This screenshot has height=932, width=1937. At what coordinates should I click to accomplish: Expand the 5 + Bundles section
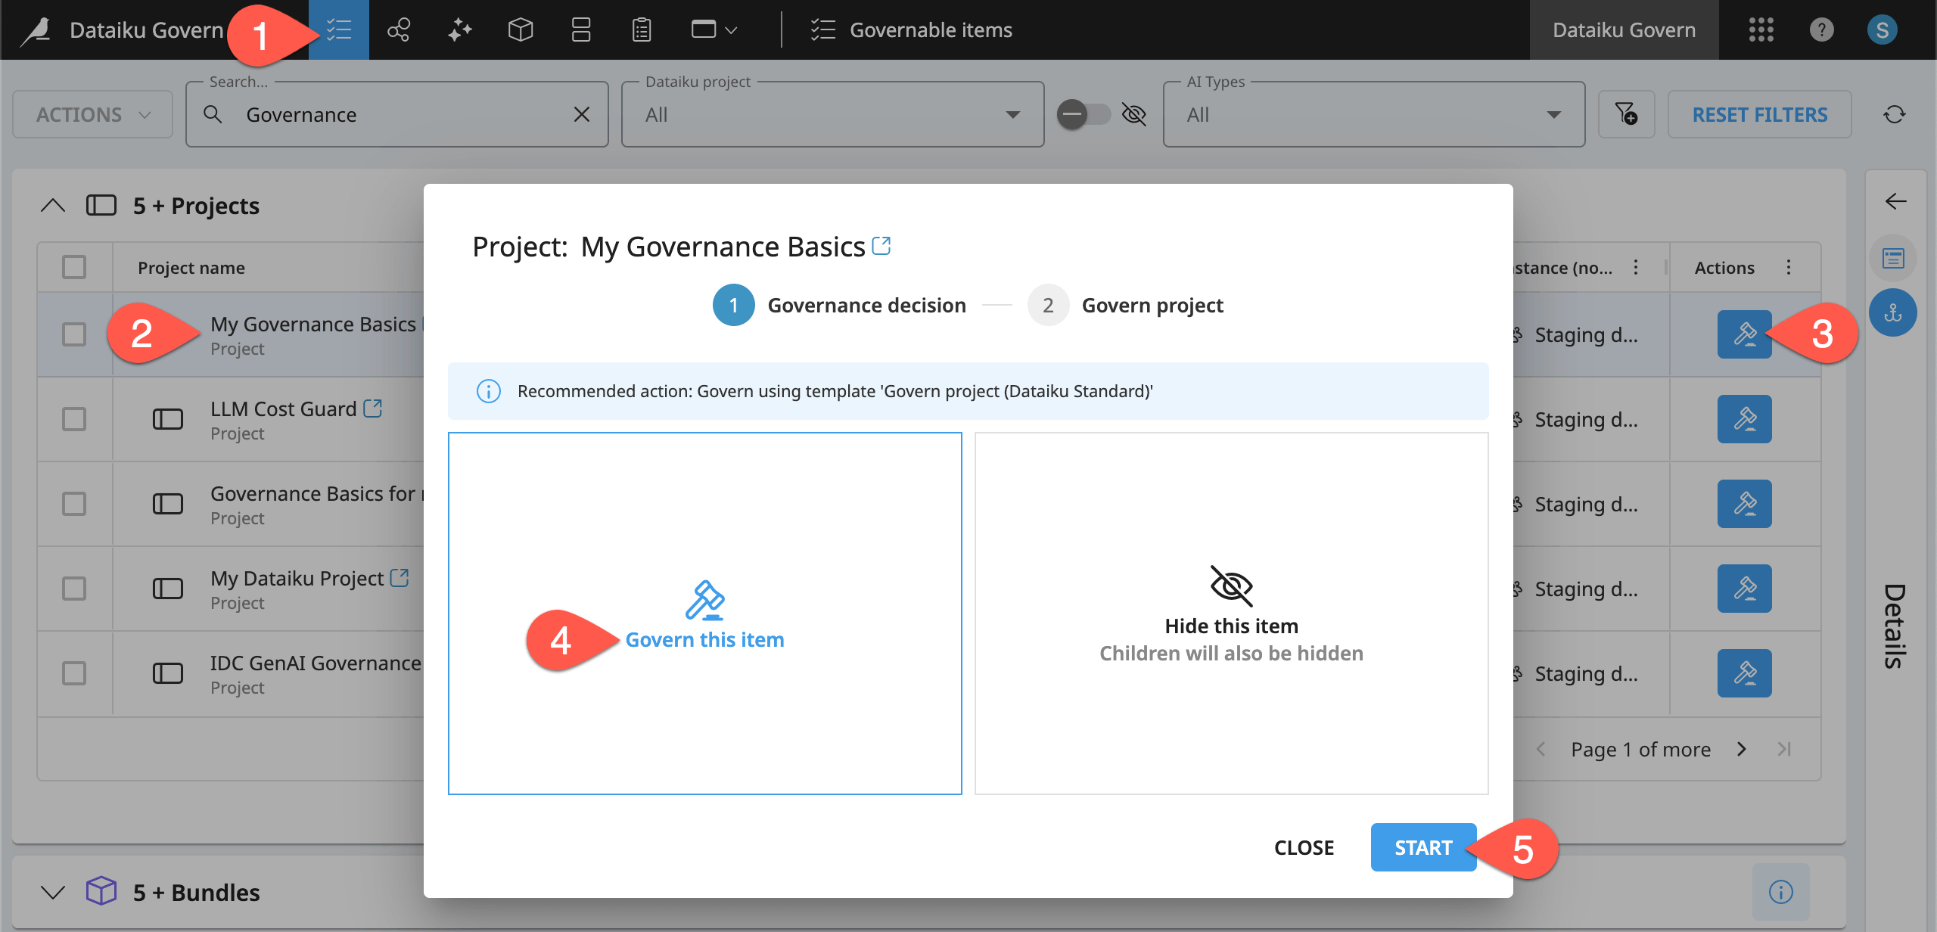(51, 892)
